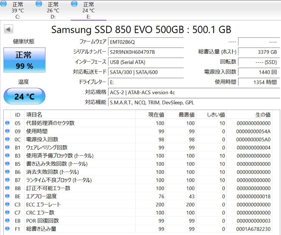Click total host writes value 3379 GB

[259, 52]
